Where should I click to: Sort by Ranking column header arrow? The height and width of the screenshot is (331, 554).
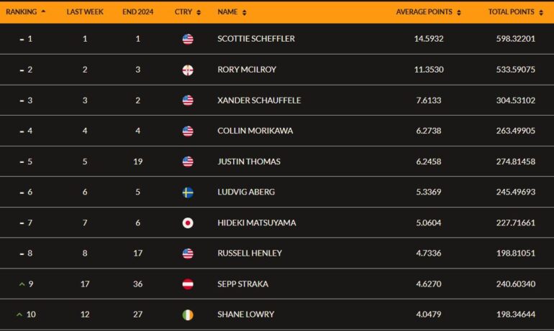[43, 11]
